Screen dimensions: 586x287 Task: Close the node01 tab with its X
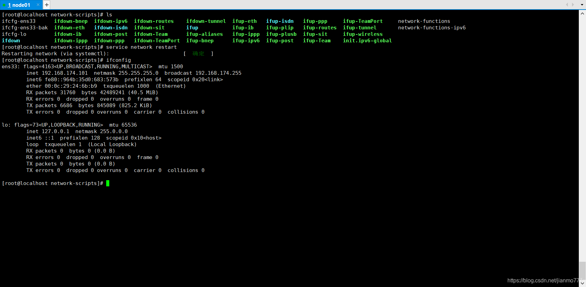38,5
